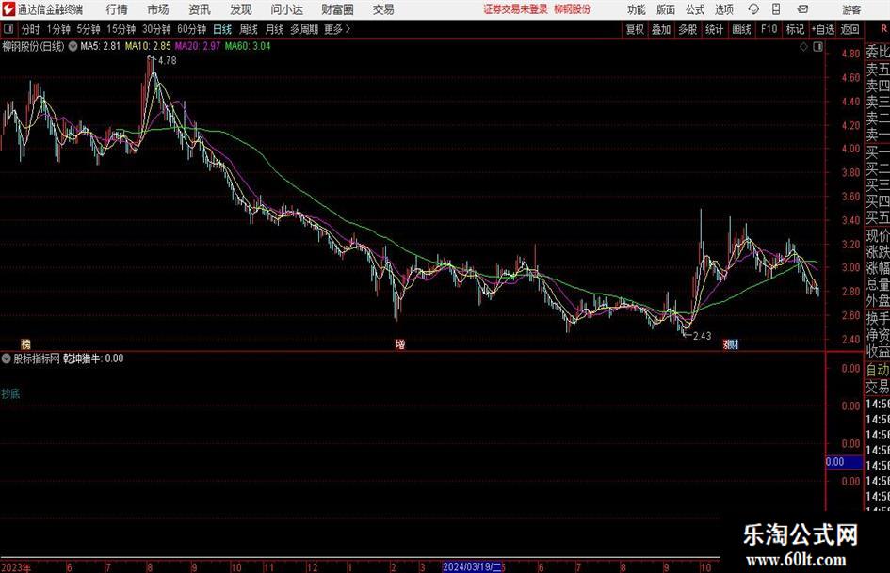
Task: Click the 柳钢股份 stock name in title bar
Action: click(573, 9)
